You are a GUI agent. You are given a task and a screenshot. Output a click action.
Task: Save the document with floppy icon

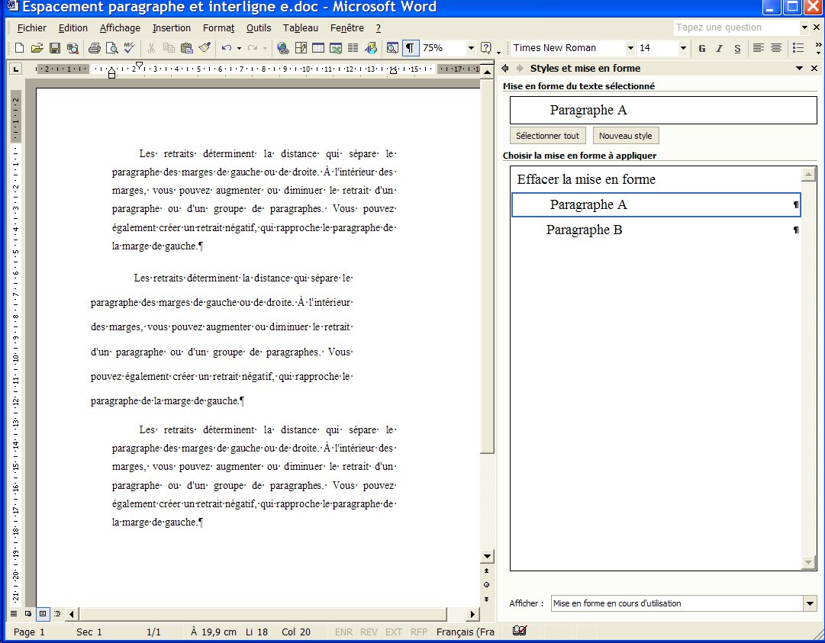(x=55, y=48)
